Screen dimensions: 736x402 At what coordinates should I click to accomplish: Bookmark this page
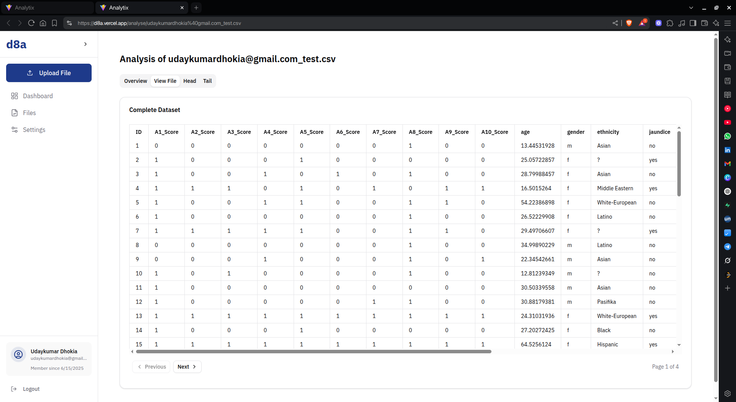[54, 23]
